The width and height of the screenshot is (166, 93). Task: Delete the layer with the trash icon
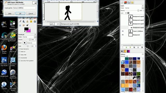142,48
